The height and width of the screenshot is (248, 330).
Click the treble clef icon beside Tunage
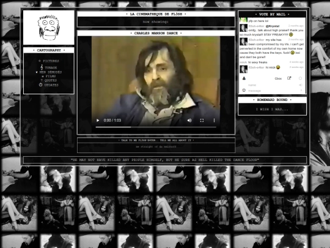click(x=42, y=67)
